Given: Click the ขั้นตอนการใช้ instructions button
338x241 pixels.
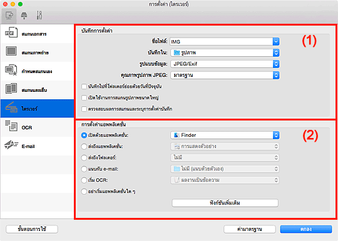Looking at the screenshot, I should click(32, 229).
